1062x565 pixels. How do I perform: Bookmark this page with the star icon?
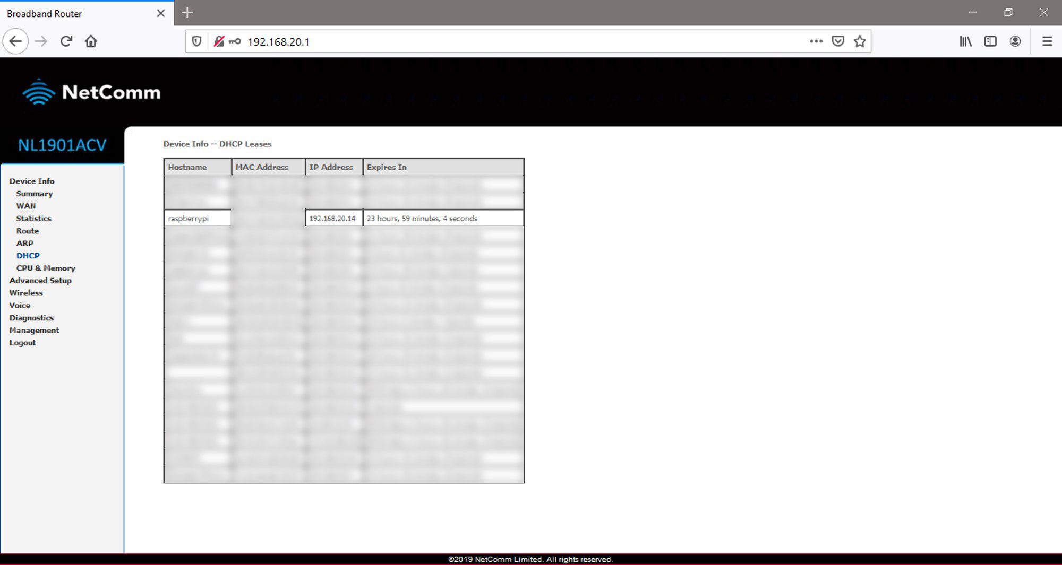pos(860,41)
